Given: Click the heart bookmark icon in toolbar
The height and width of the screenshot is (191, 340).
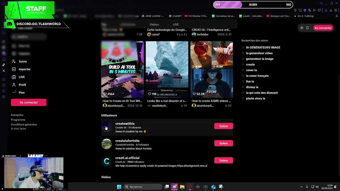Looking at the screenshot, I should click(319, 10).
